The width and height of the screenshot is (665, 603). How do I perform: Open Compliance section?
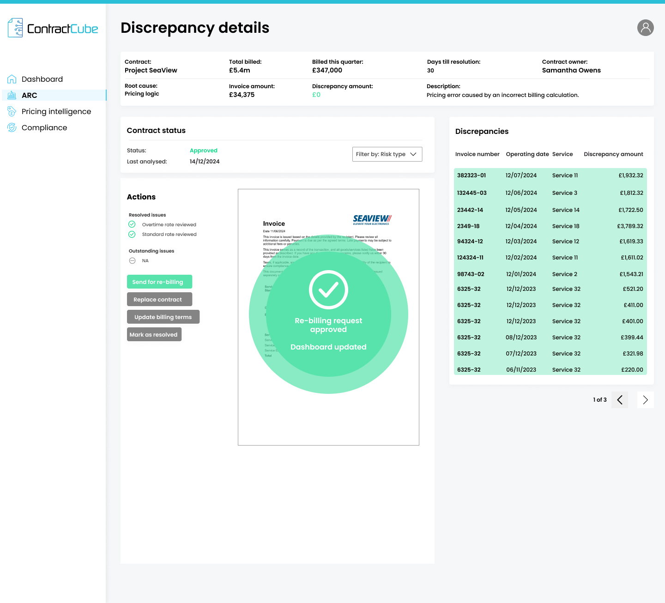[x=44, y=127]
